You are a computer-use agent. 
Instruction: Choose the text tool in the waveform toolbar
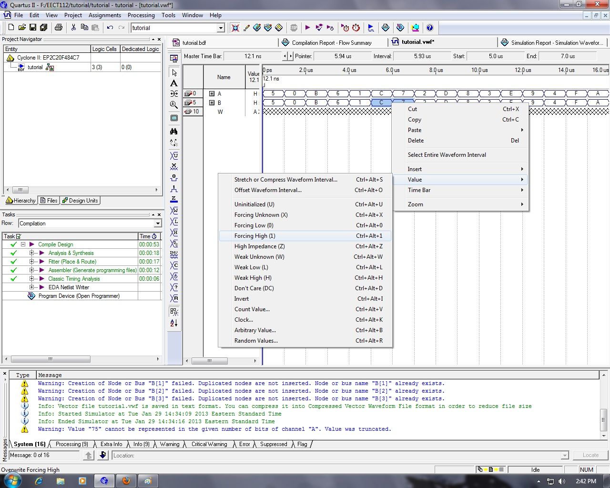tap(174, 84)
